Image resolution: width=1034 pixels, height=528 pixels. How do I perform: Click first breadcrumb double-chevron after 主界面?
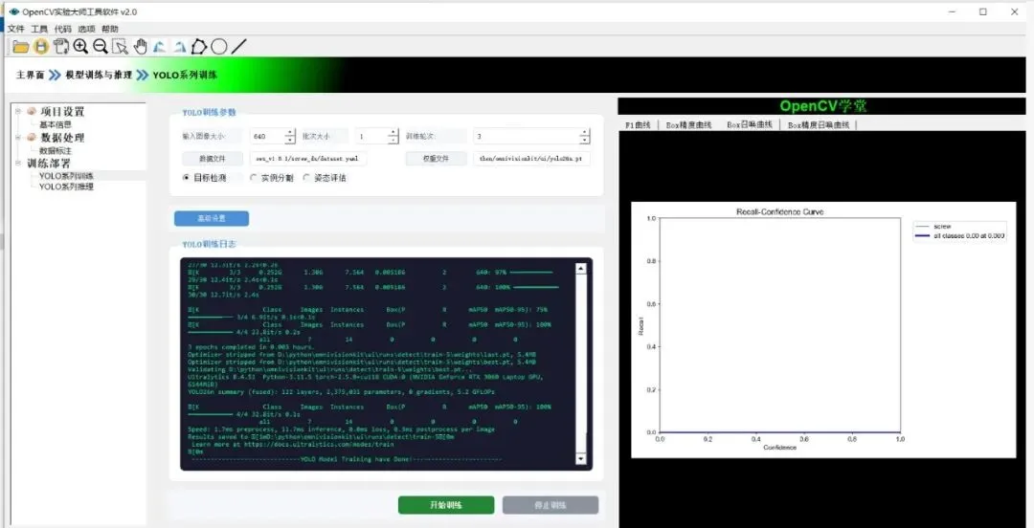(x=55, y=75)
